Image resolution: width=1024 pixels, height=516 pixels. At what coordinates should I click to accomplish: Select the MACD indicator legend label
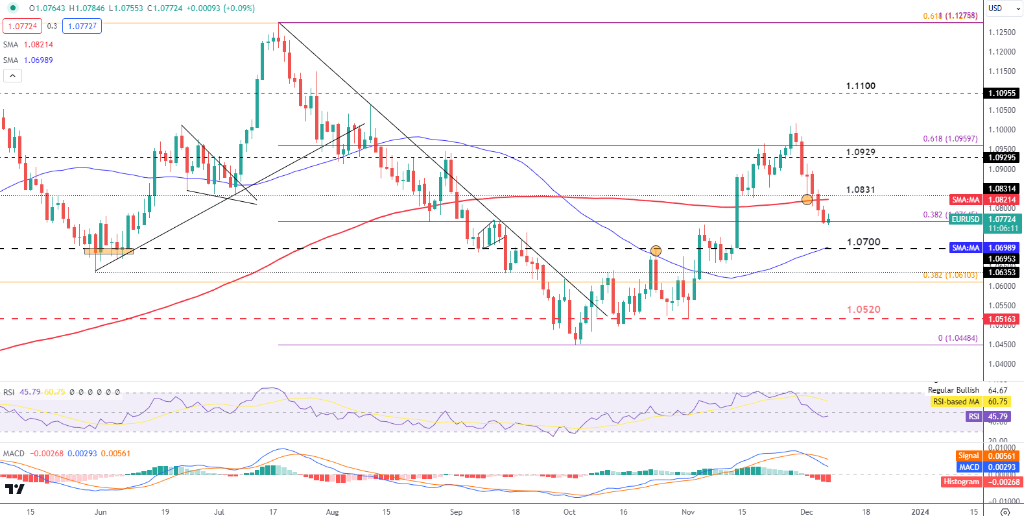[14, 453]
